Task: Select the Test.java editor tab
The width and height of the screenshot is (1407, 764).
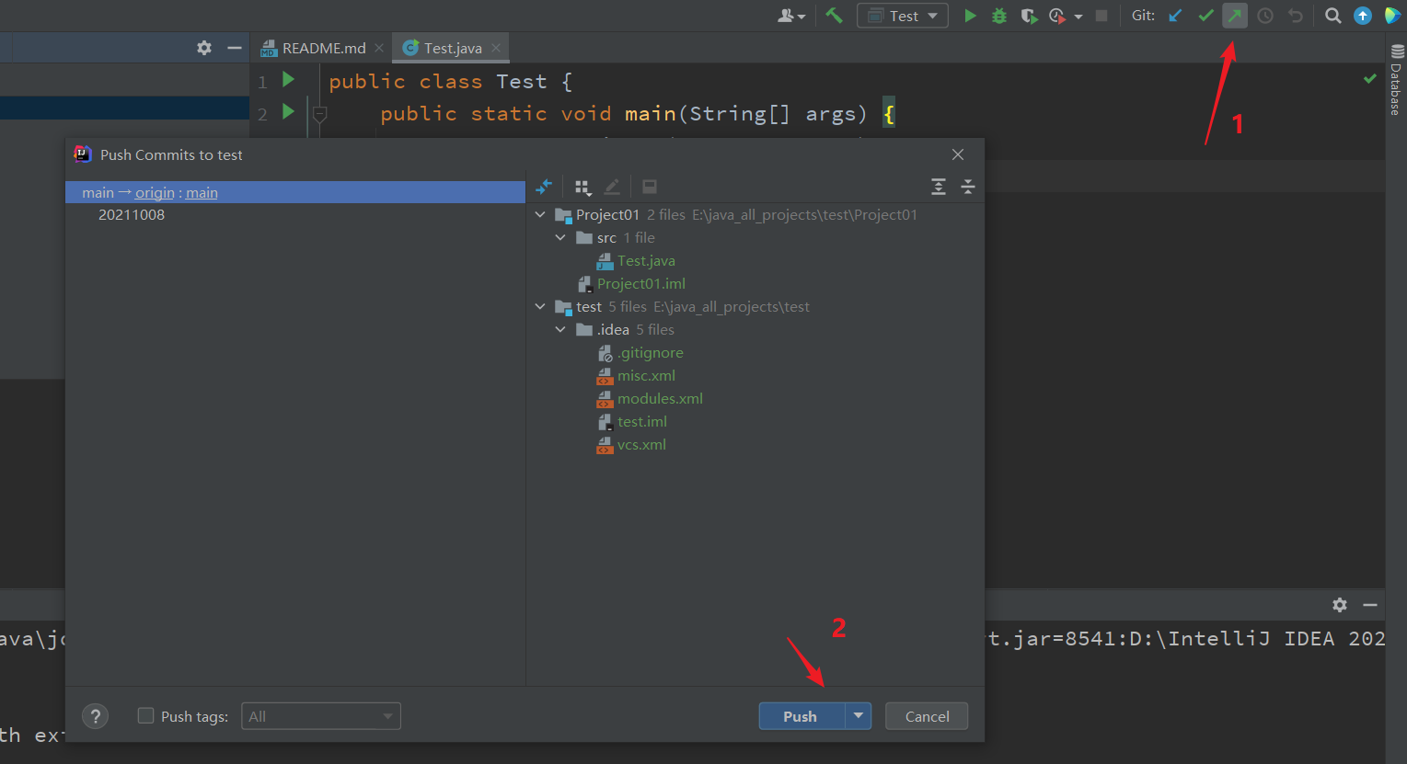Action: click(452, 48)
